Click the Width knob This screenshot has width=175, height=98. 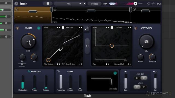coord(140,57)
